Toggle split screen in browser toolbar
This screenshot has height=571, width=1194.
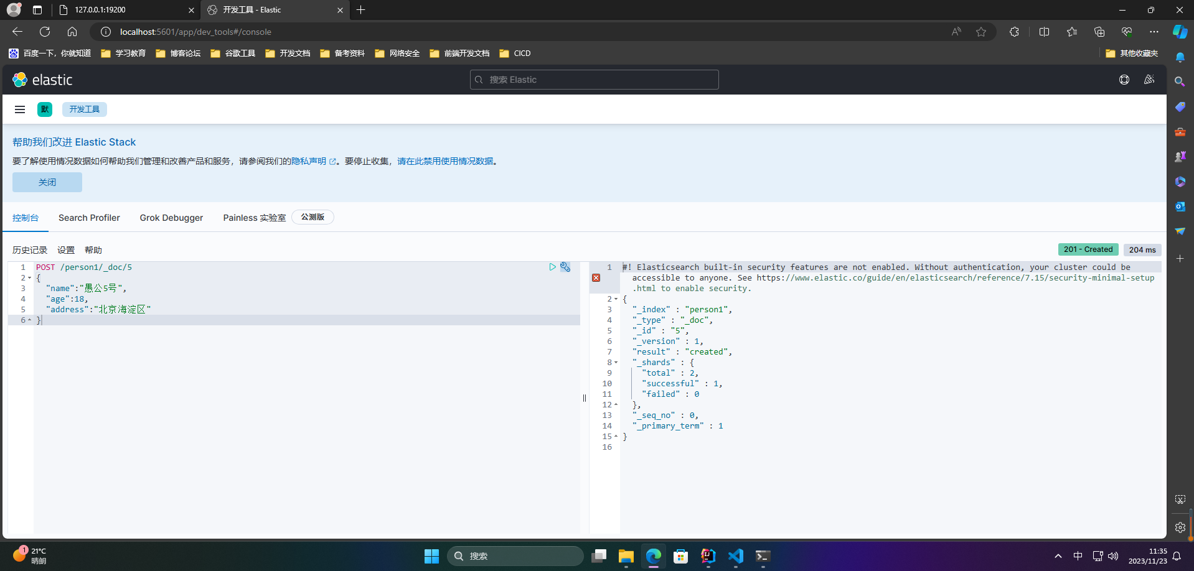click(1045, 32)
